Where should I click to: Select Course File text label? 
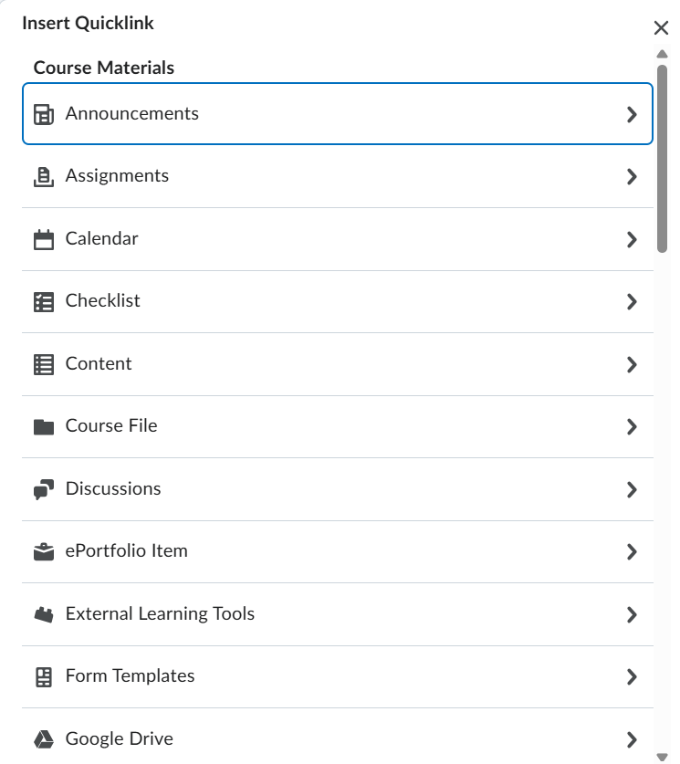pyautogui.click(x=111, y=426)
